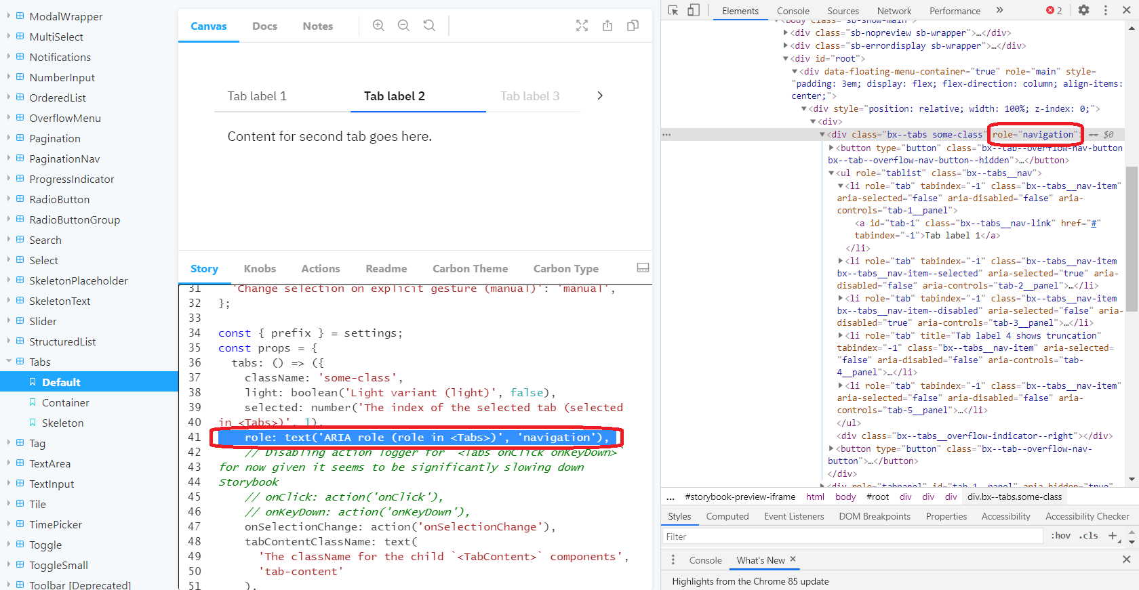This screenshot has width=1139, height=590.
Task: Click the styles Filter input field
Action: (853, 536)
